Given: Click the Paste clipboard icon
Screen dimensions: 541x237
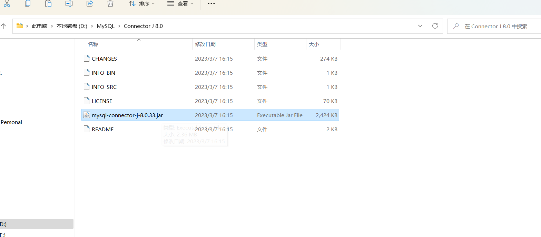Looking at the screenshot, I should coord(48,3).
